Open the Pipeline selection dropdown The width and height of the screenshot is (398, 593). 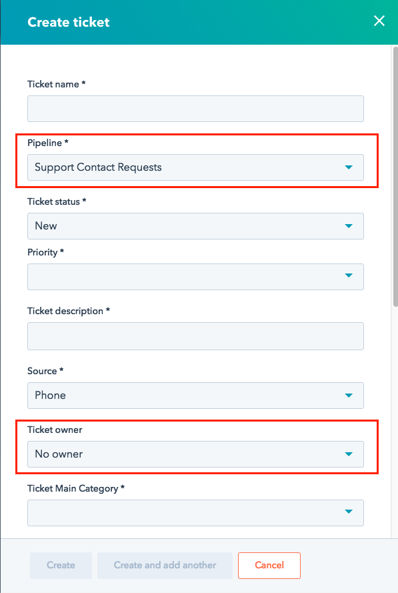pos(195,167)
